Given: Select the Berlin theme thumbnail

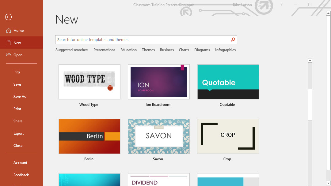Looking at the screenshot, I should 89,136.
